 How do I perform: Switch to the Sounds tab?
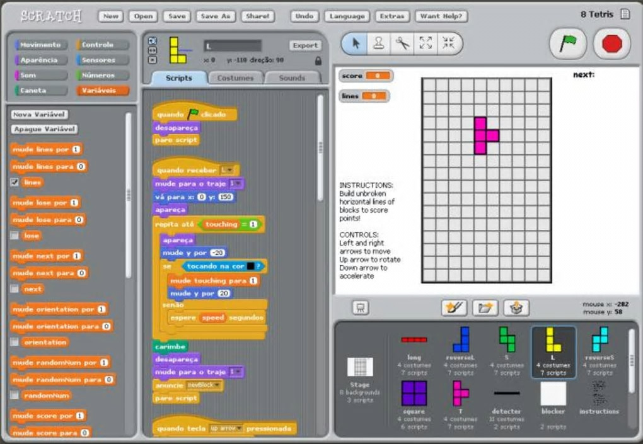(292, 78)
